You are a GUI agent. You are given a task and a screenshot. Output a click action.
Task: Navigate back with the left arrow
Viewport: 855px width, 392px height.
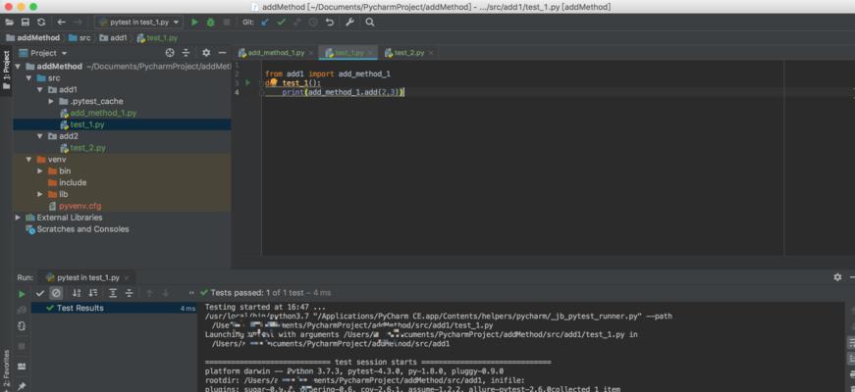62,23
